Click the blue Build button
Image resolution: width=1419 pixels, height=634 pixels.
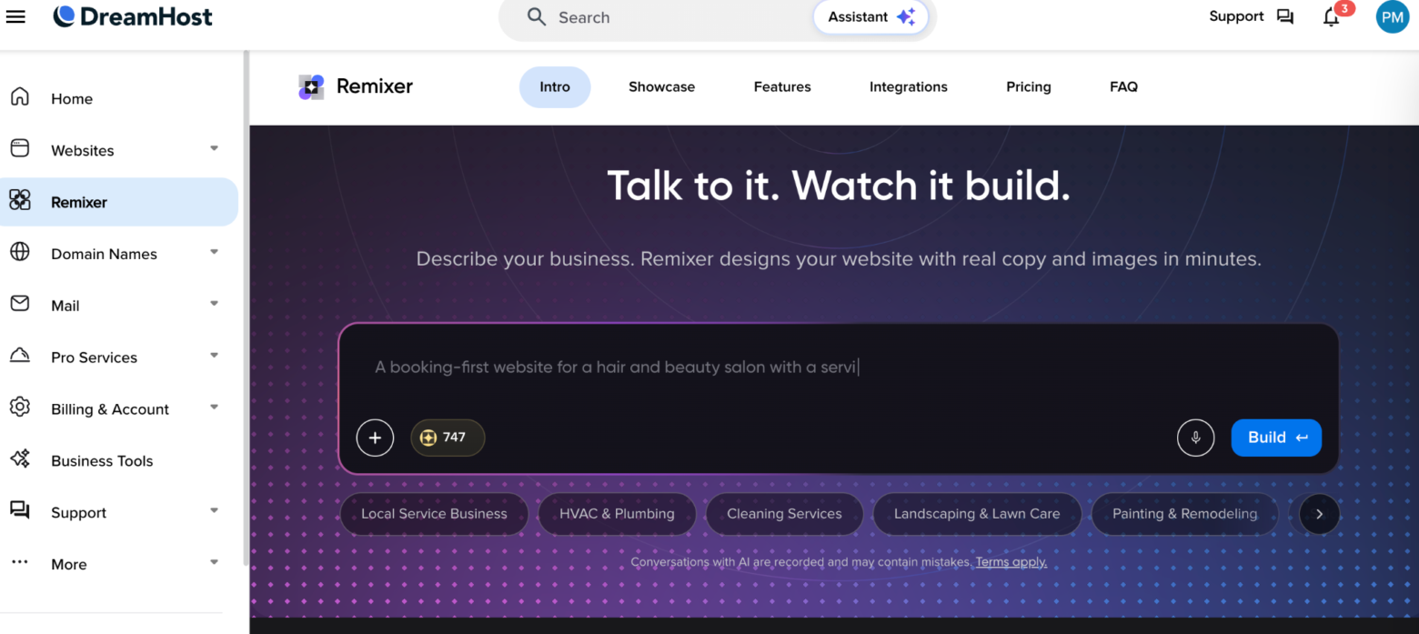pyautogui.click(x=1276, y=438)
